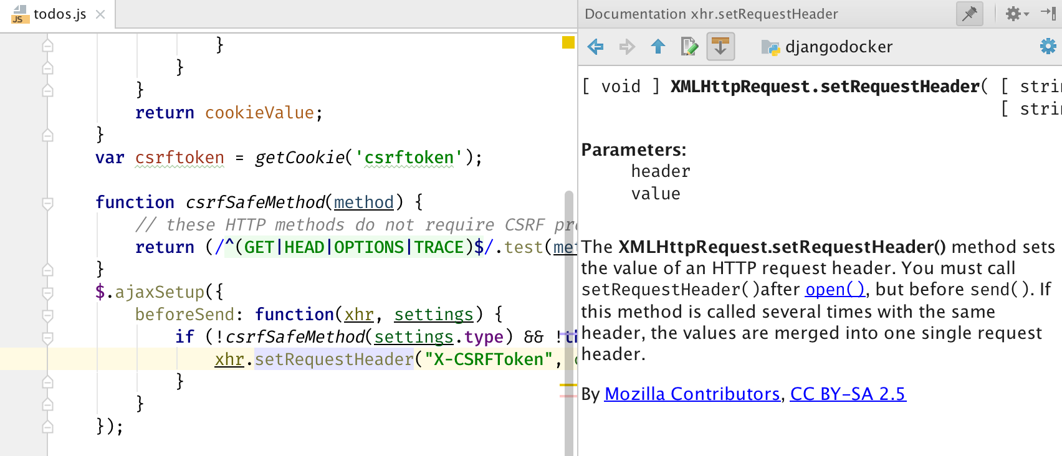Open the Documentation panel gear menu
The height and width of the screenshot is (456, 1062).
click(1017, 14)
